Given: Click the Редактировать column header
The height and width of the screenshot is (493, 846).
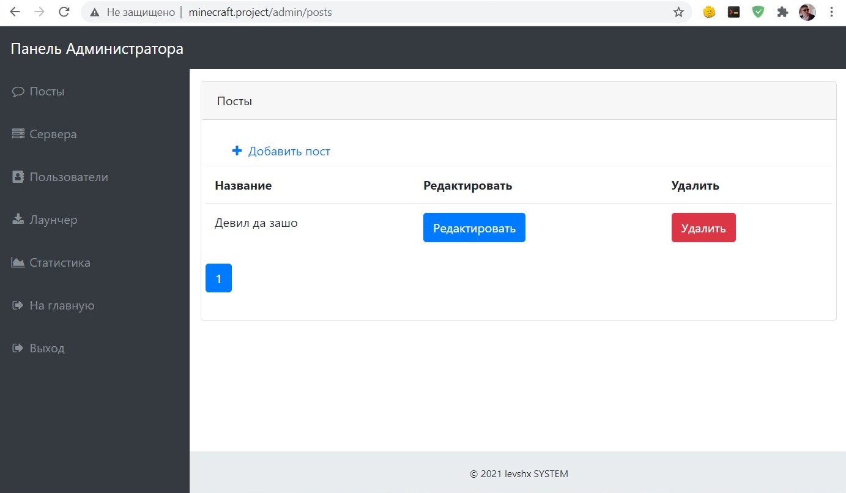Looking at the screenshot, I should 468,185.
